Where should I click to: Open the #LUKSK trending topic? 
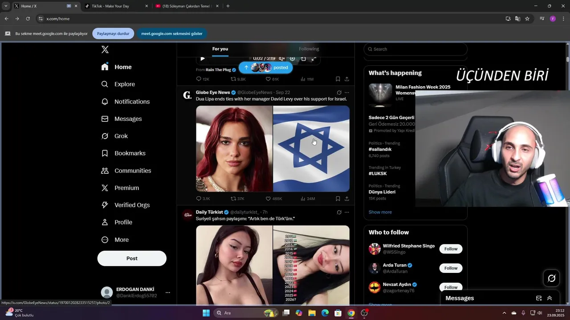tap(378, 174)
